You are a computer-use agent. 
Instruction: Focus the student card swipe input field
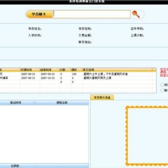92,14
